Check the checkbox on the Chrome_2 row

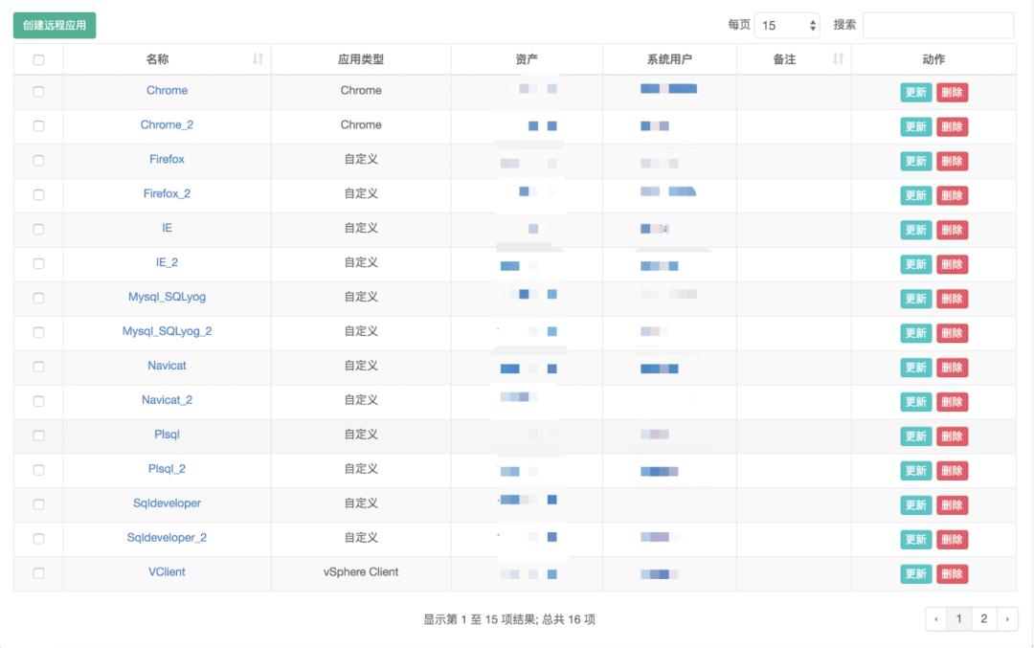[38, 126]
